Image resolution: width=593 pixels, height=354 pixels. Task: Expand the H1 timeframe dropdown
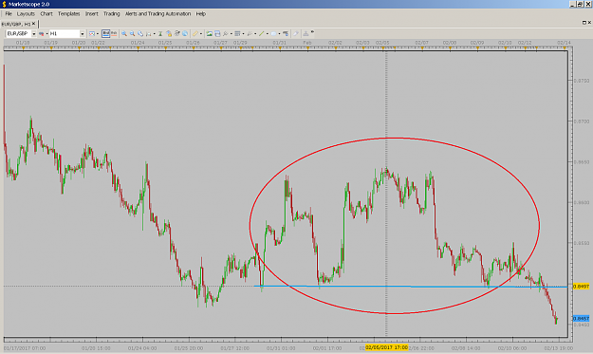coord(82,33)
